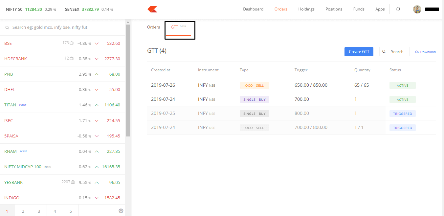444x216 pixels.
Task: Switch to the Orders sub-tab
Action: click(x=153, y=27)
